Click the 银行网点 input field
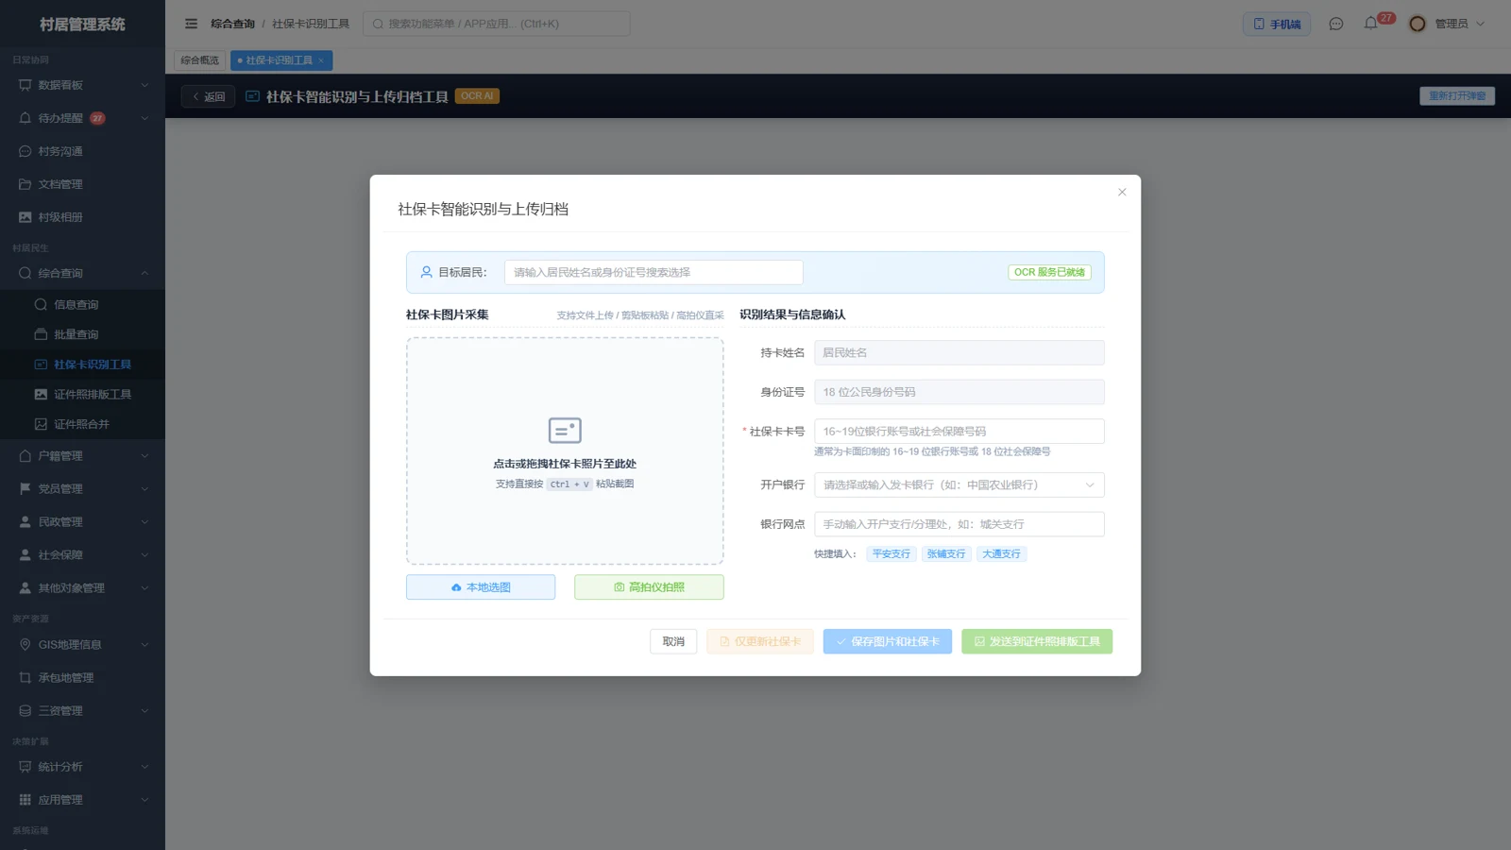Viewport: 1511px width, 850px height. pyautogui.click(x=959, y=524)
